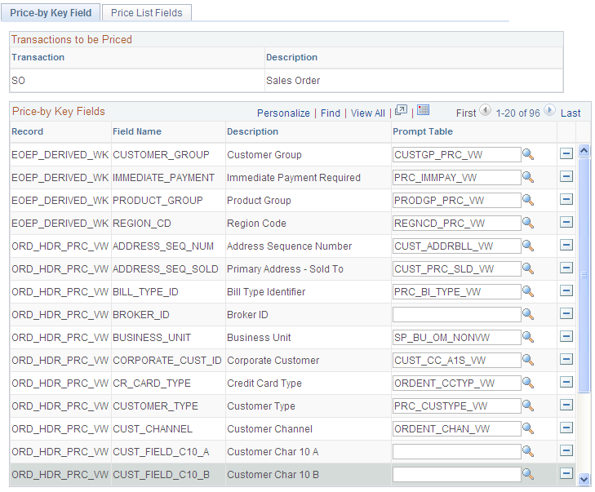Delete the ADDRESS_SEQ_SOLD row
This screenshot has height=492, width=595.
coord(566,268)
